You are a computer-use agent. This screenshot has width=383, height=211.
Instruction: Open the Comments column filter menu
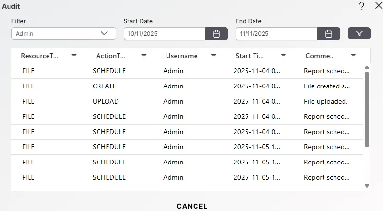(354, 56)
